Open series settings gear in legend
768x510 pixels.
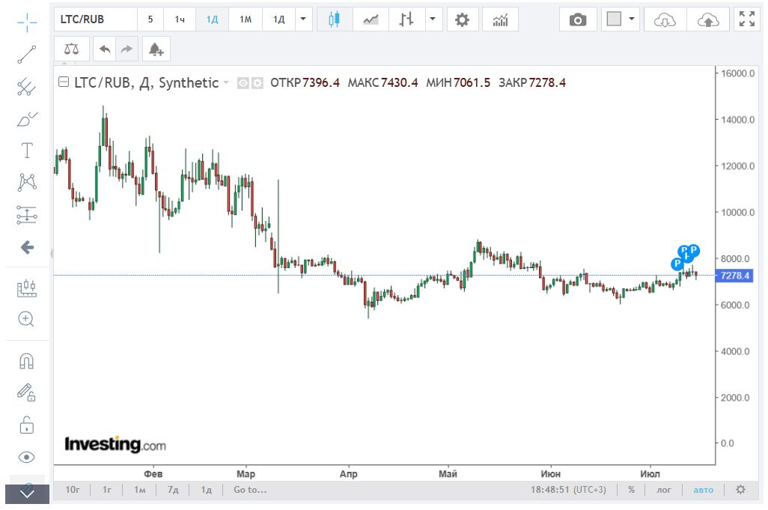tap(257, 83)
